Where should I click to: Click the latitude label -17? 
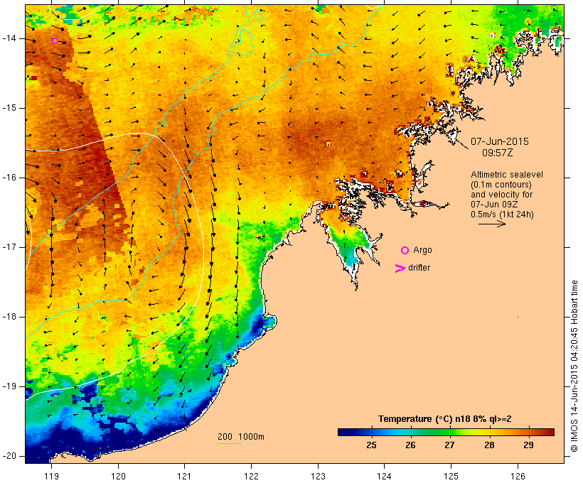9,247
